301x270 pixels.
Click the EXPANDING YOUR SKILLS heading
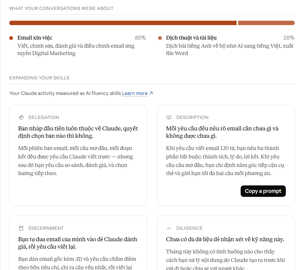pyautogui.click(x=39, y=78)
